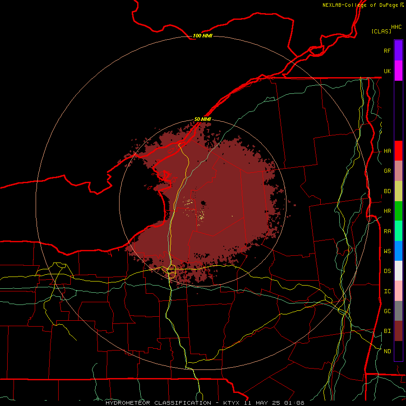The height and width of the screenshot is (406, 406).
Task: Click the "01:08" timestamp text
Action: point(294,403)
